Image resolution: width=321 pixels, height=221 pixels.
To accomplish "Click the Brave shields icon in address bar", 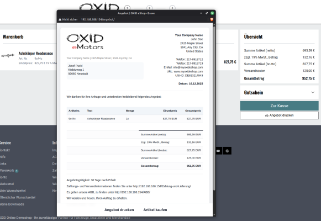I will pos(212,19).
